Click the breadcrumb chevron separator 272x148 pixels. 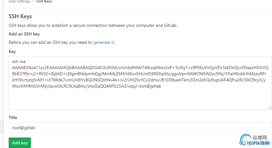point(33,1)
